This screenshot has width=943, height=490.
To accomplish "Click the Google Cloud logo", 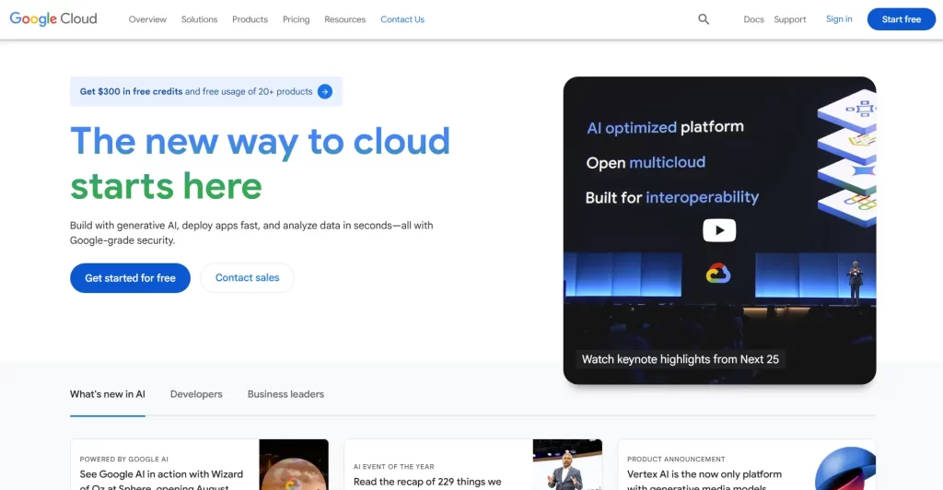I will (x=53, y=18).
